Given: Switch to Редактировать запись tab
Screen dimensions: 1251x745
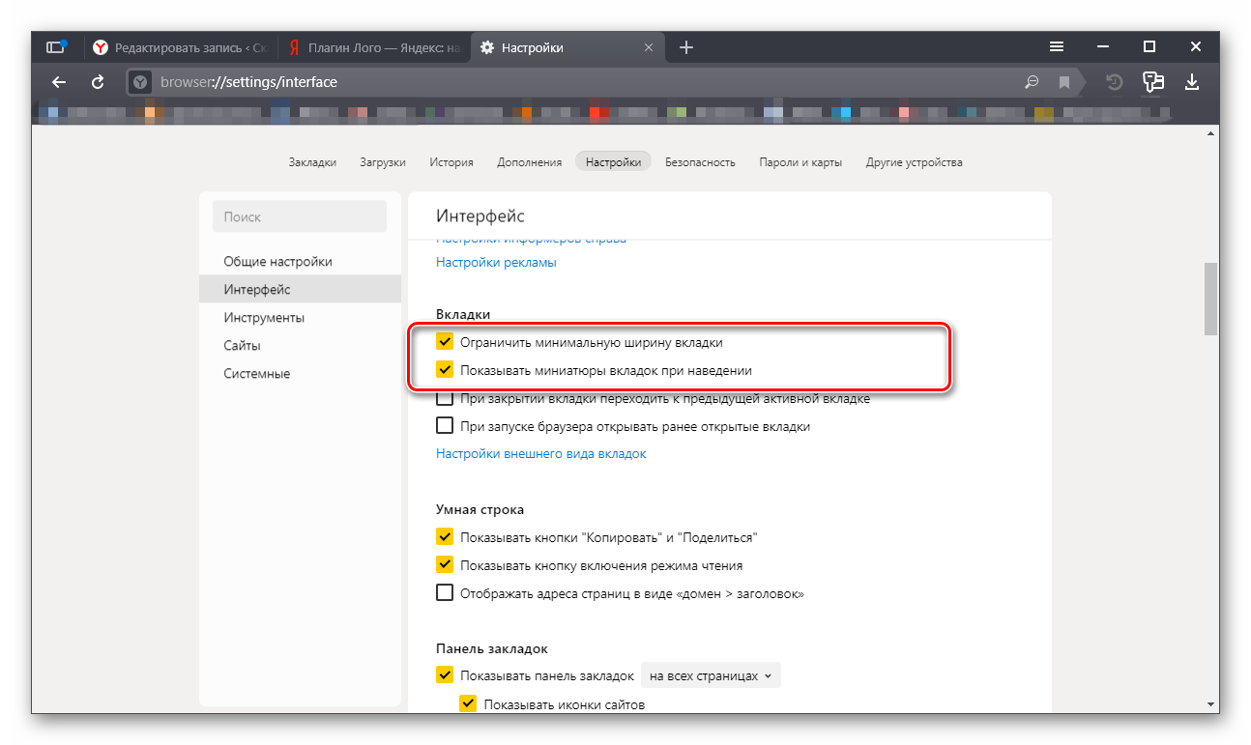Looking at the screenshot, I should pos(181,47).
